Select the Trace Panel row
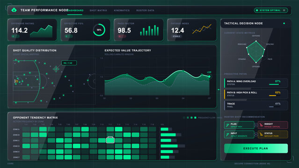 point(256,105)
